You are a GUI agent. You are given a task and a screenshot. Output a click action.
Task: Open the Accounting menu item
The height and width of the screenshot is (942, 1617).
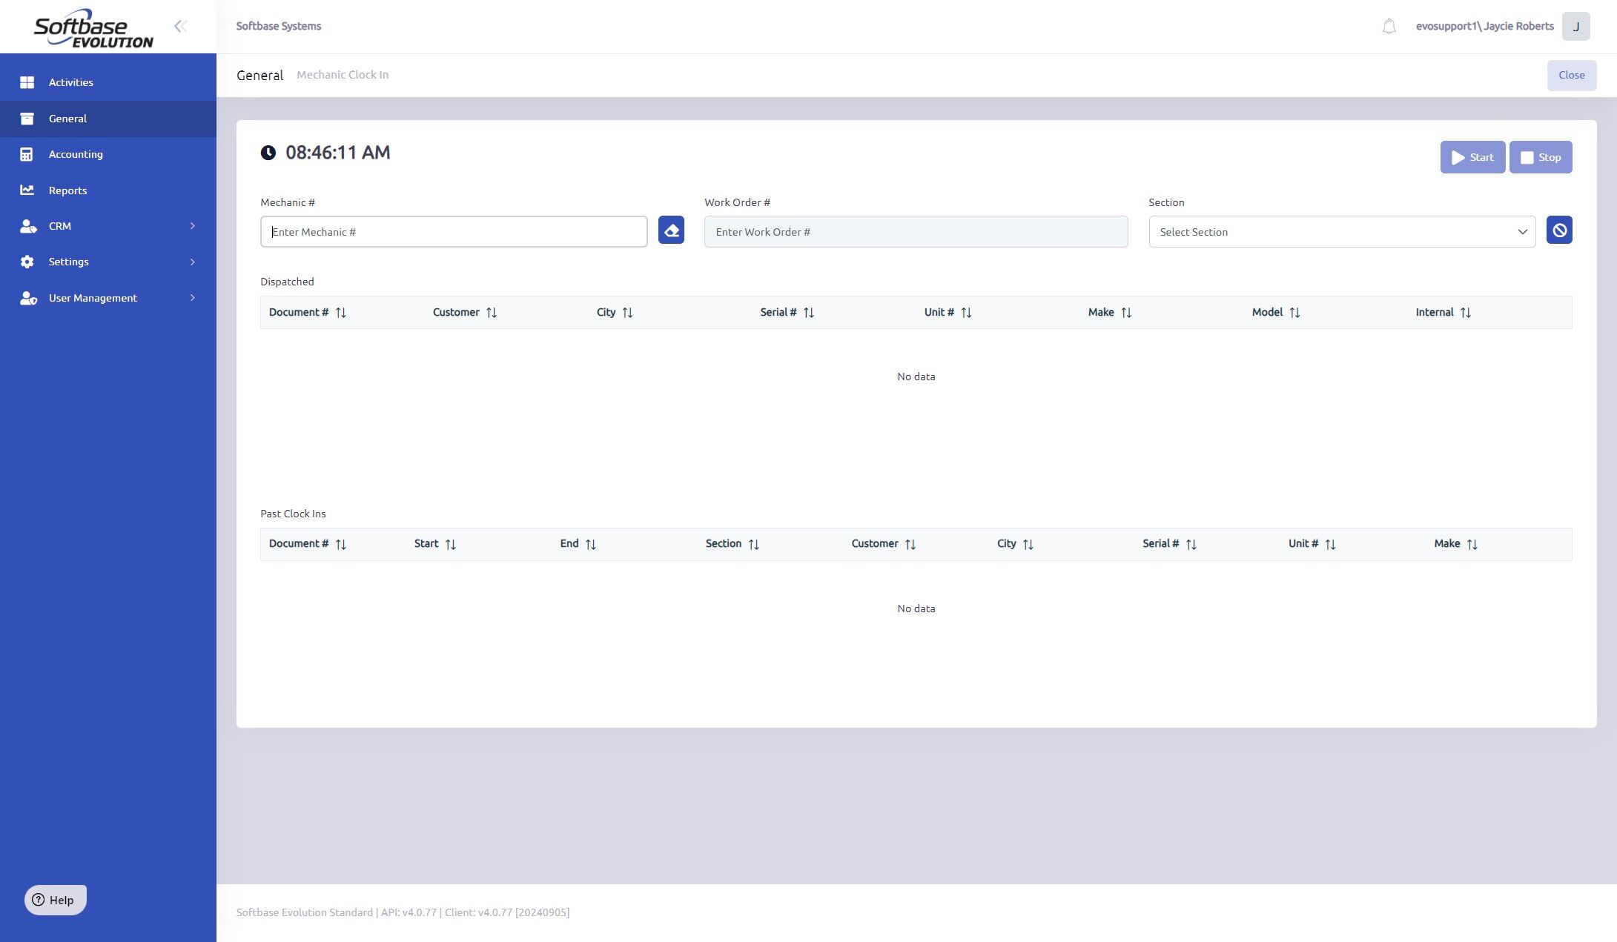76,154
